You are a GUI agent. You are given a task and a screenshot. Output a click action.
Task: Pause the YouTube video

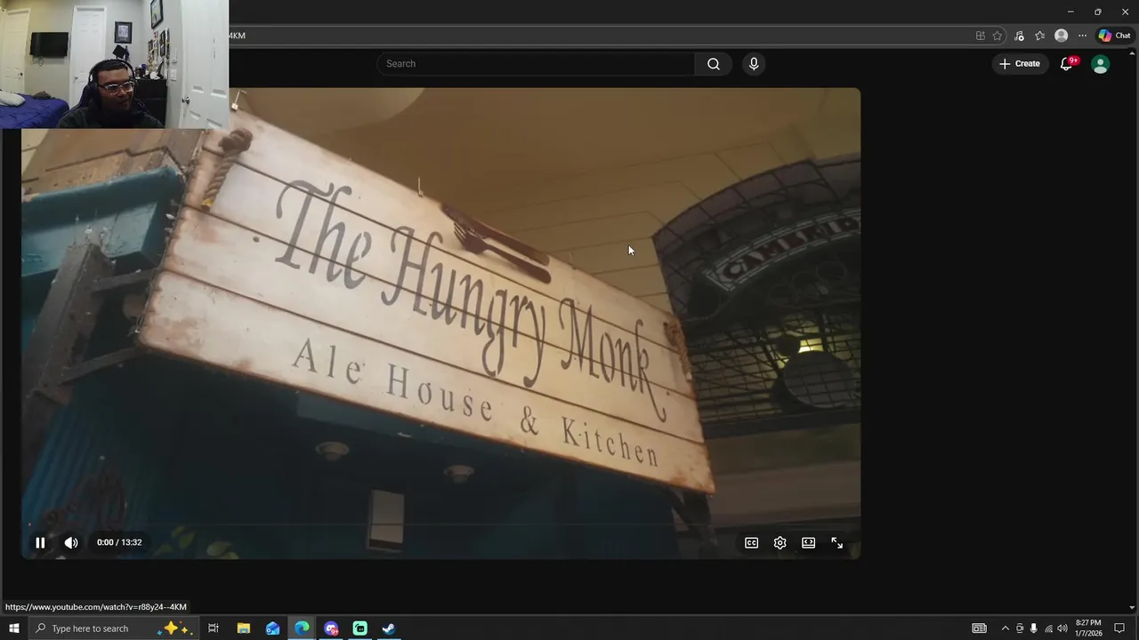pos(40,542)
